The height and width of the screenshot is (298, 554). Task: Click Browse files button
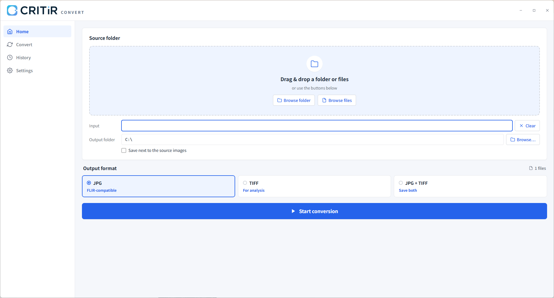337,100
